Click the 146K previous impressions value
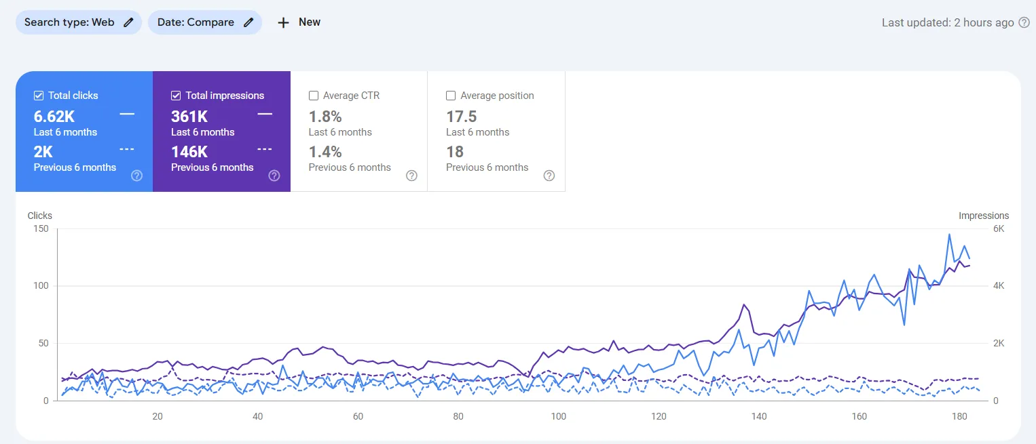 click(189, 152)
